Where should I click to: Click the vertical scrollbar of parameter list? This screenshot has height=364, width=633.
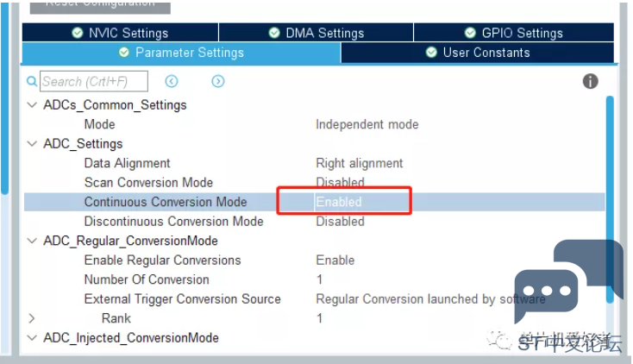point(610,199)
